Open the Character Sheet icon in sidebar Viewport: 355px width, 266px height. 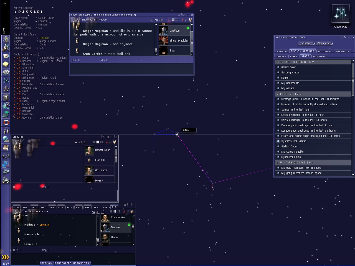click(x=6, y=39)
